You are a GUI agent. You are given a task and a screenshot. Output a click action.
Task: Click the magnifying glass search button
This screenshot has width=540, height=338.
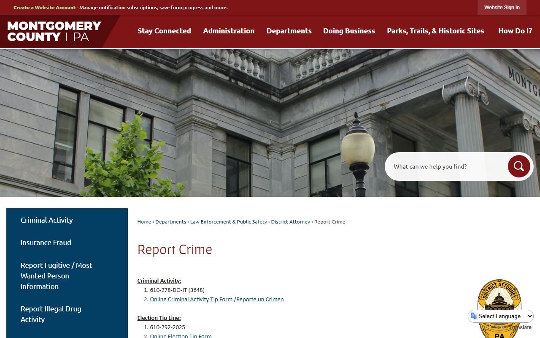[x=519, y=166]
